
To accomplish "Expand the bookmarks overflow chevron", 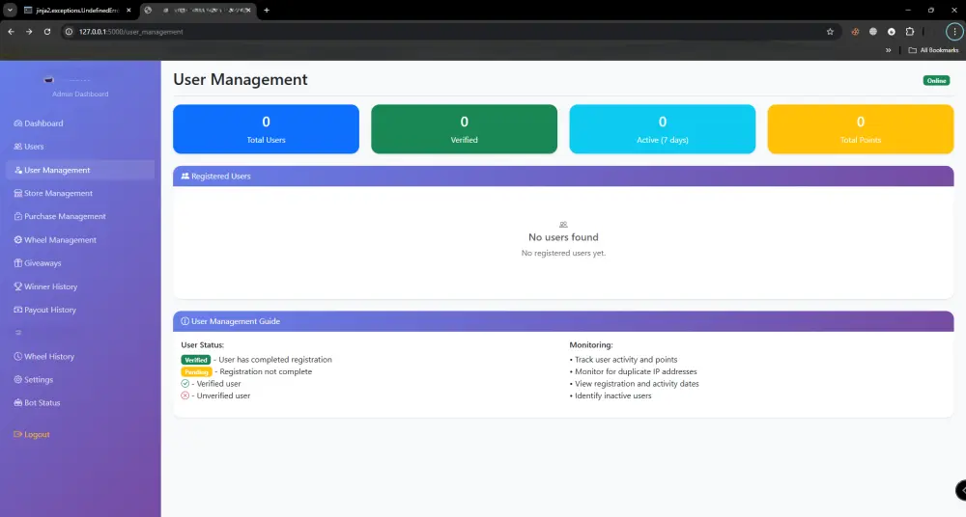I will coord(889,50).
